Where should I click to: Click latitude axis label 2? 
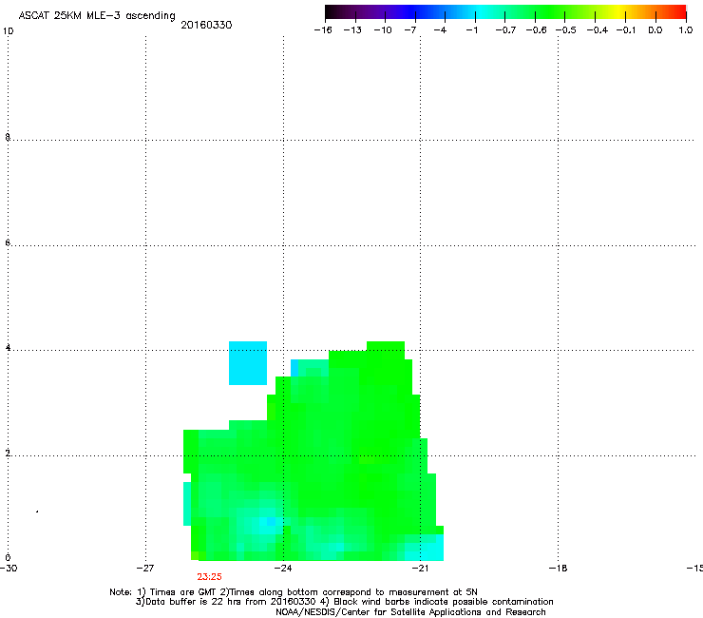(8, 453)
